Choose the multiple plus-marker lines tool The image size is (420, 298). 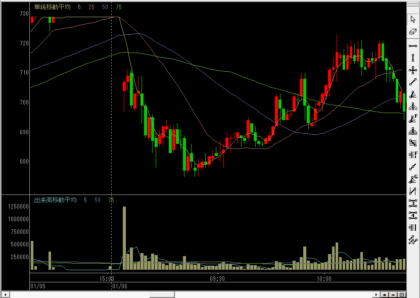(x=413, y=240)
